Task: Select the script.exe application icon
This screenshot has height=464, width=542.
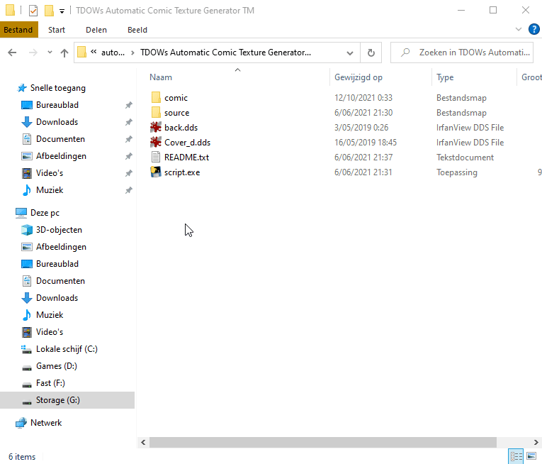Action: point(156,172)
